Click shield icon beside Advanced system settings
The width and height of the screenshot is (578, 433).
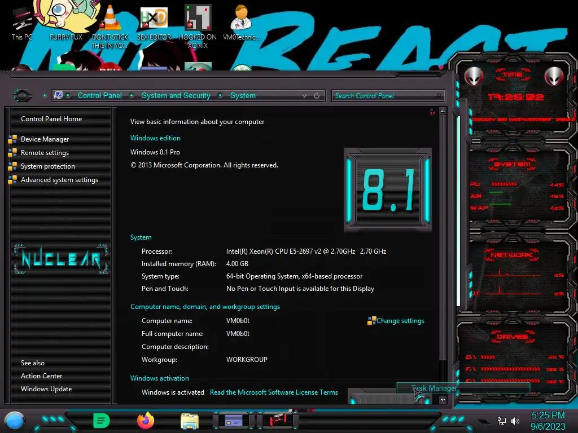(x=12, y=180)
